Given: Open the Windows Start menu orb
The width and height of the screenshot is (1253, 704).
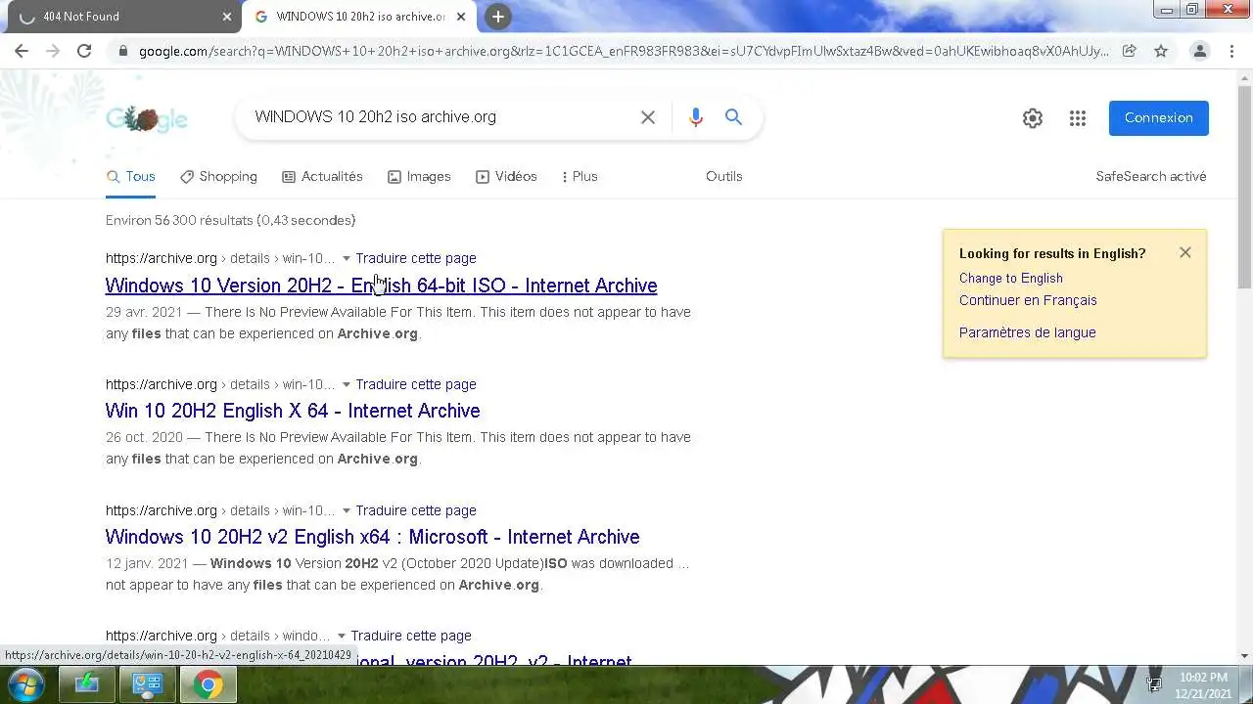Looking at the screenshot, I should click(25, 684).
